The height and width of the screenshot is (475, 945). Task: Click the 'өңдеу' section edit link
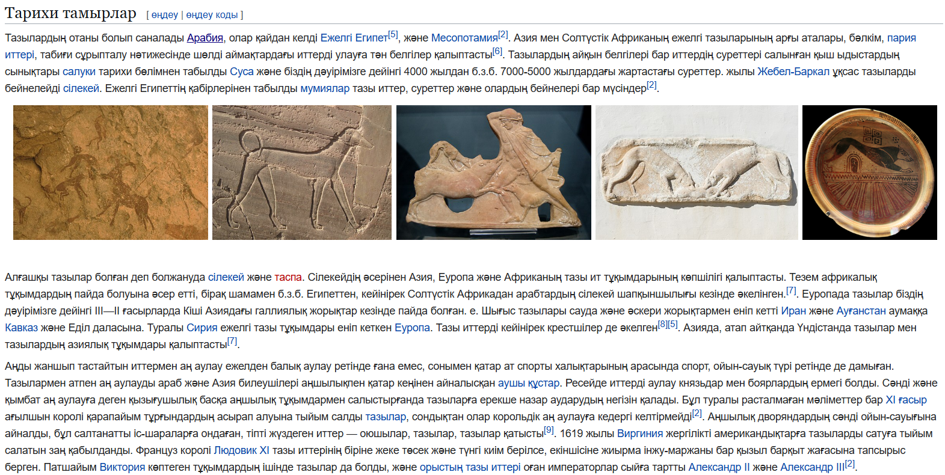(x=165, y=15)
